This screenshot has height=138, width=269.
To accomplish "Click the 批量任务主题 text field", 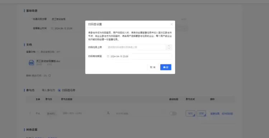I will click(x=118, y=19).
